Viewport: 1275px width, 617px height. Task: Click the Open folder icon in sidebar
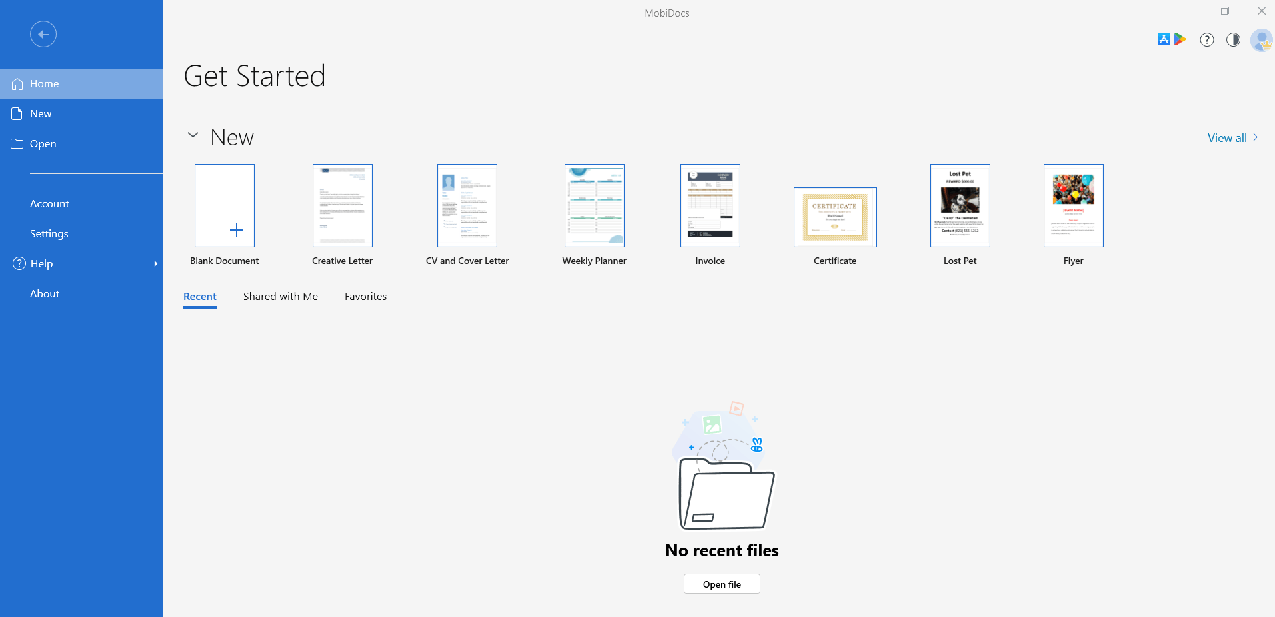17,144
